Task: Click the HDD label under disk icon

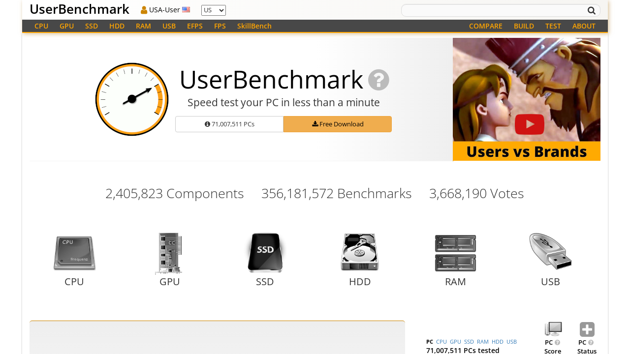Action: point(360,282)
